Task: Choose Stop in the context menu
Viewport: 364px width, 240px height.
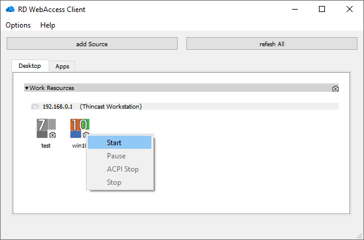Action: 120,182
